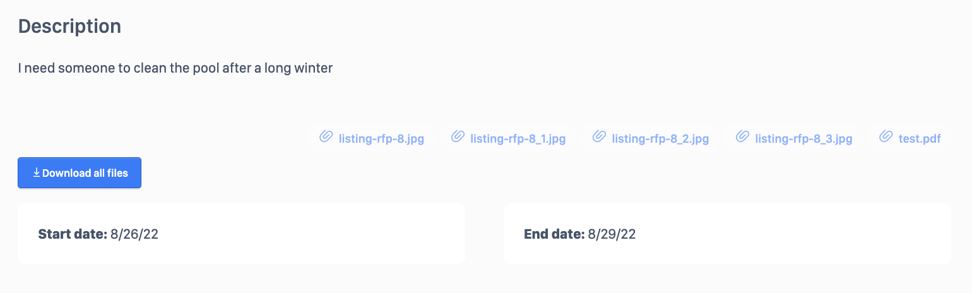
Task: Open the listing-rfp-8_2.jpg attachment
Action: click(x=660, y=139)
